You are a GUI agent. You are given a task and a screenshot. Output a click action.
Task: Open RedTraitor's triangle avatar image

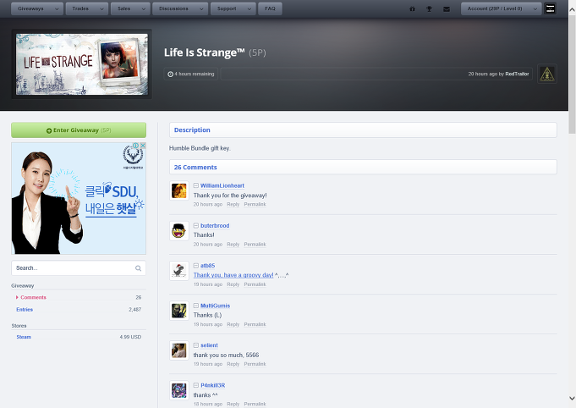click(x=547, y=74)
